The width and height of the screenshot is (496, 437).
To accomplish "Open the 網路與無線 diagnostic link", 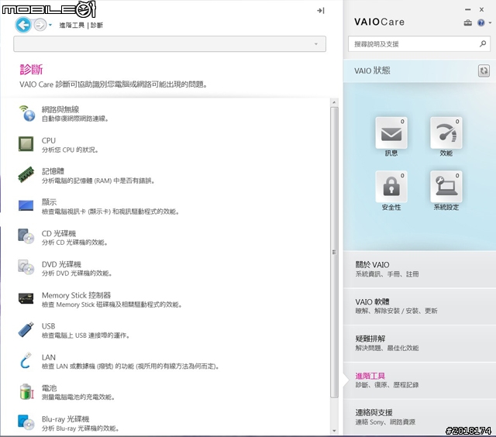I will click(x=60, y=109).
